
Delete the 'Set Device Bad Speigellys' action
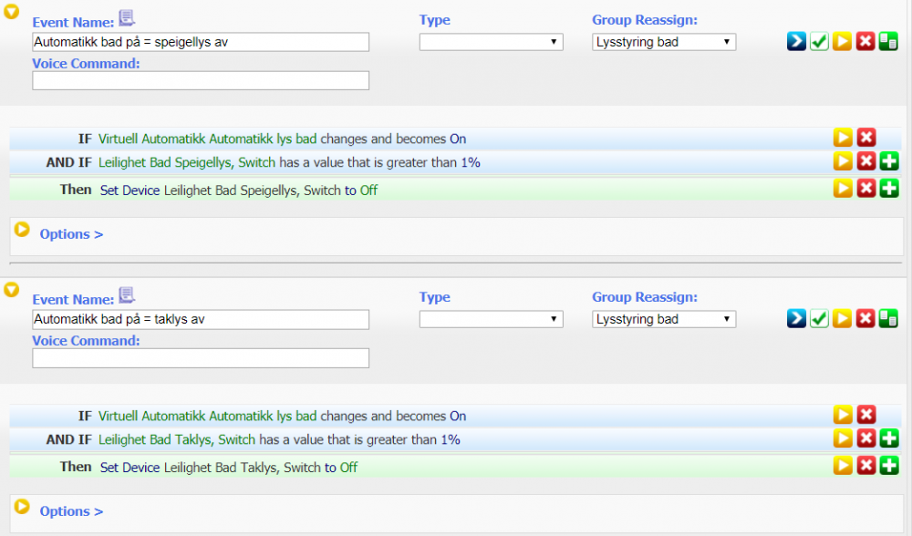click(866, 190)
